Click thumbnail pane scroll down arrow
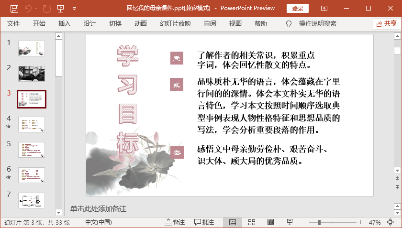402x228 pixels. [x=59, y=213]
